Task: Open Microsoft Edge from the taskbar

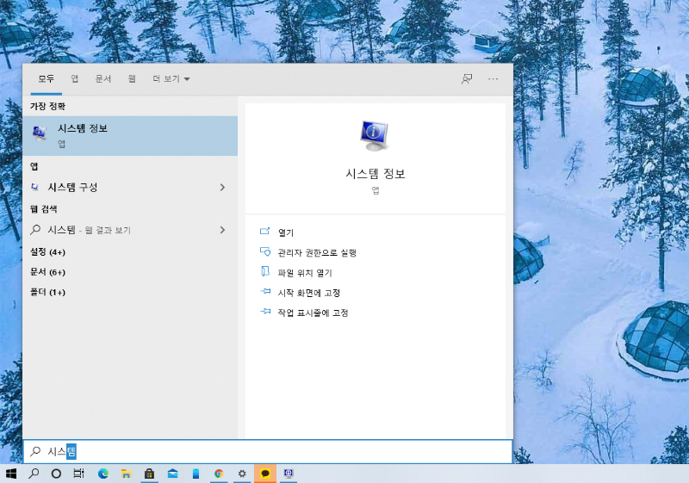Action: tap(103, 474)
